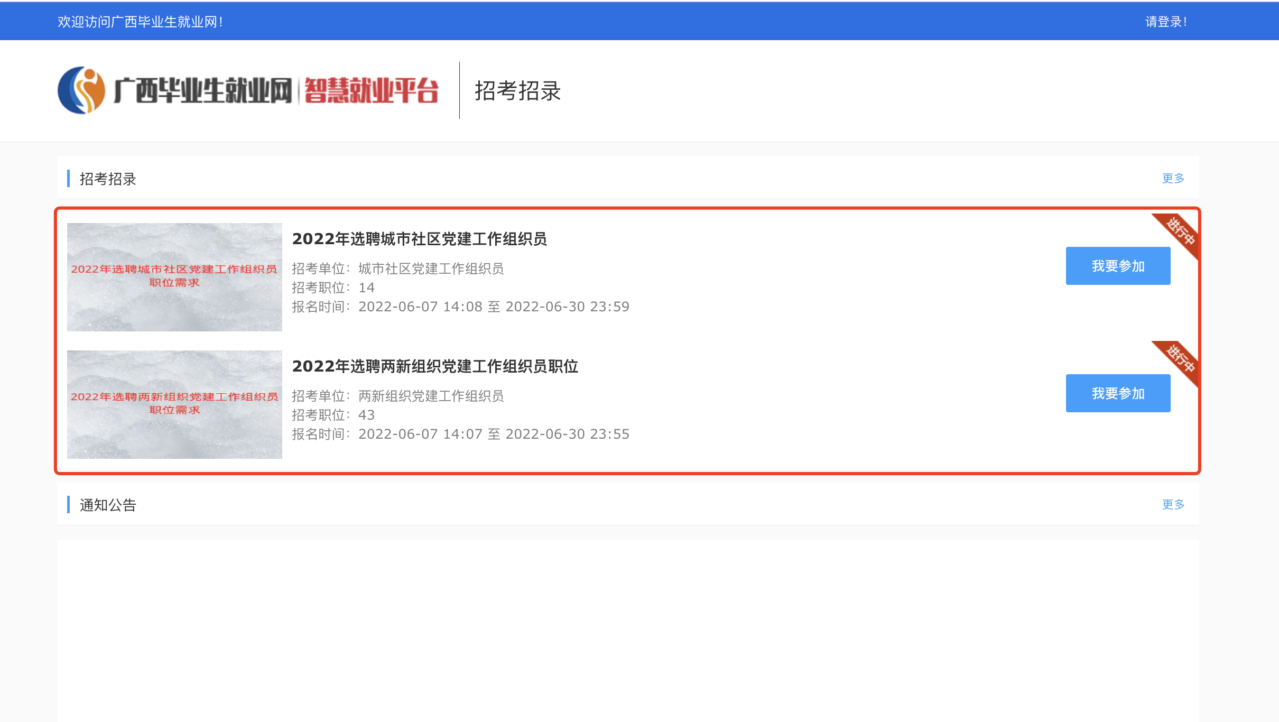Click the welcome text 欢迎访问广西毕业生就业网
The image size is (1279, 722).
[x=140, y=22]
